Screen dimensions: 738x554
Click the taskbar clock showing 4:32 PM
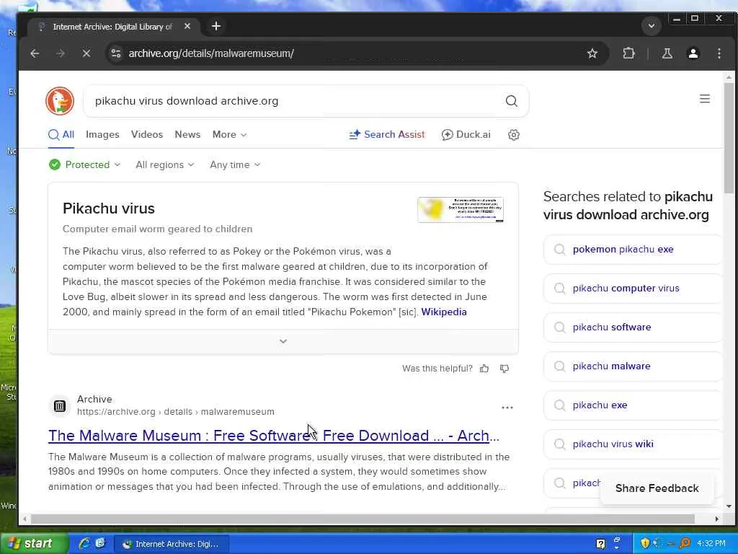click(x=711, y=544)
